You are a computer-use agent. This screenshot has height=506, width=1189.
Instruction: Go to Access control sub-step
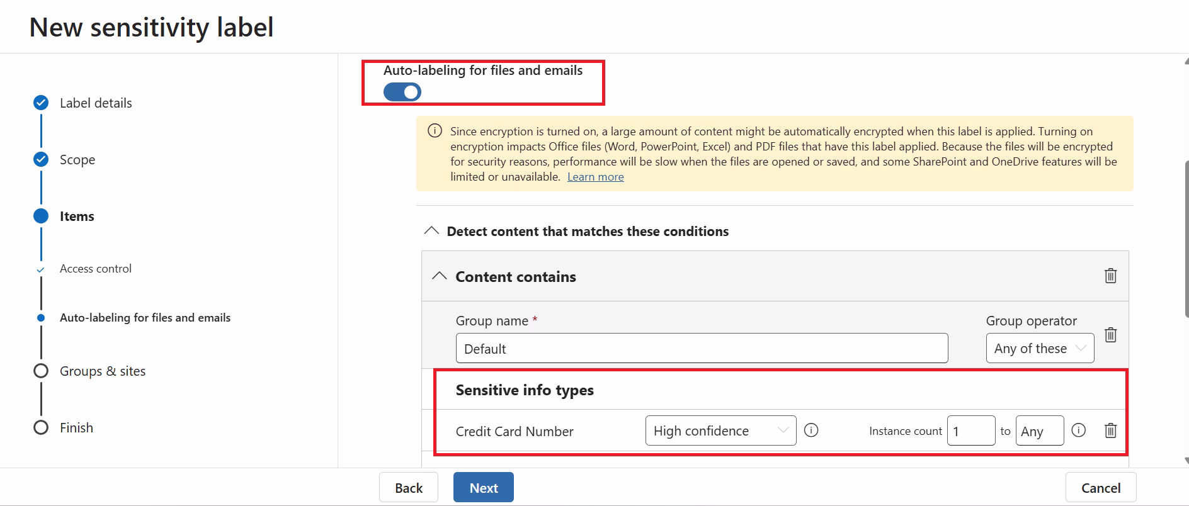click(96, 269)
